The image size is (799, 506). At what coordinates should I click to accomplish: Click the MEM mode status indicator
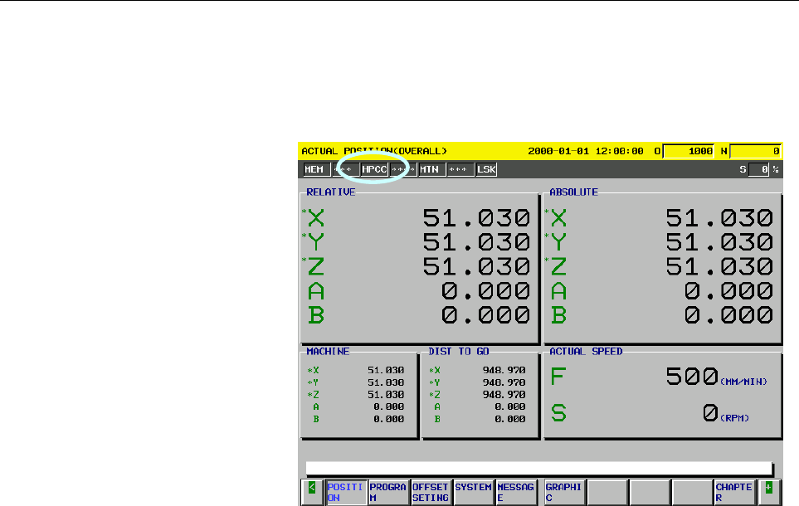[x=314, y=169]
